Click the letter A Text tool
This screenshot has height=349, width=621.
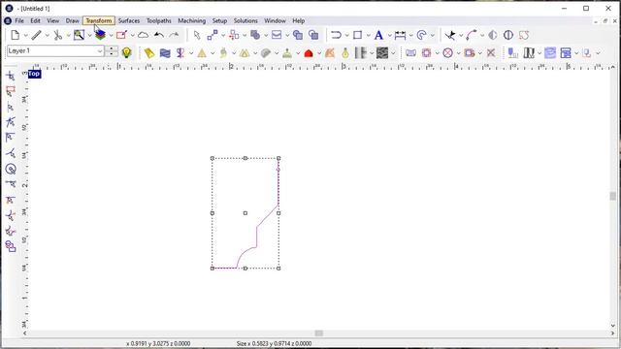(378, 35)
